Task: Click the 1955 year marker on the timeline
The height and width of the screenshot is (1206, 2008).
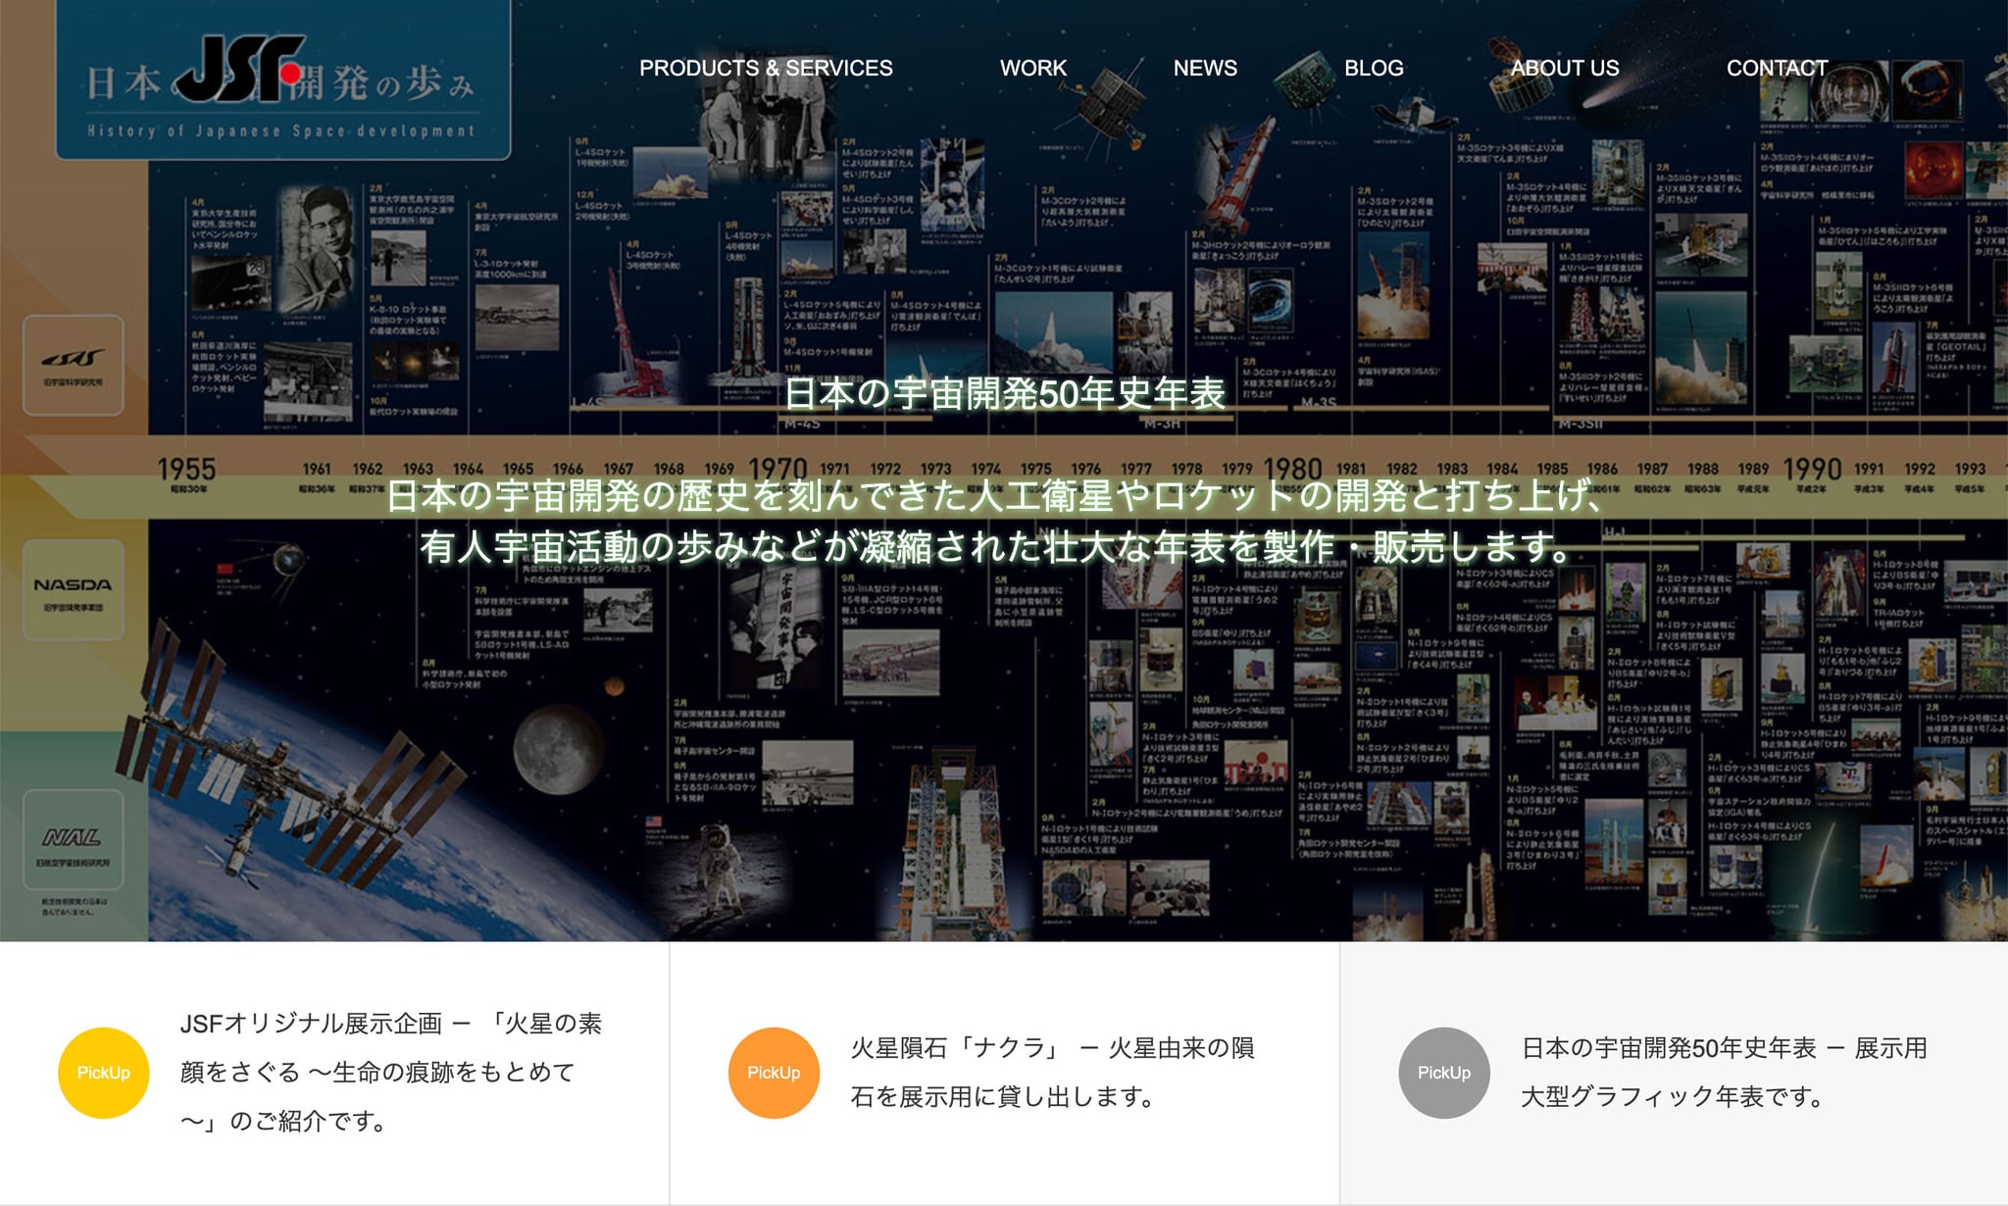Action: (186, 470)
